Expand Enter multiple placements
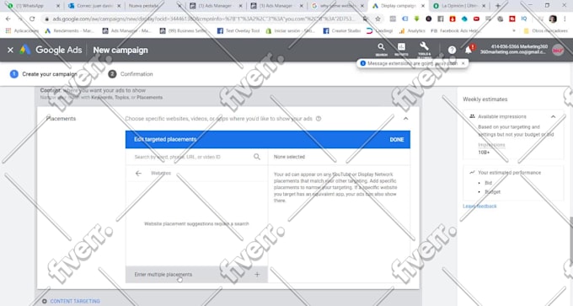The width and height of the screenshot is (573, 306). (196, 274)
